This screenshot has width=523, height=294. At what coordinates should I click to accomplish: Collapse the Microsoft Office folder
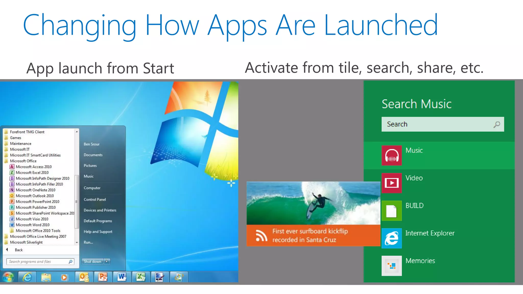(x=23, y=161)
